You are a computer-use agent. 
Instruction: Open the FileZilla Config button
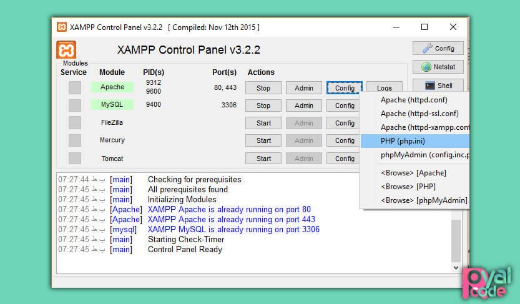click(343, 123)
